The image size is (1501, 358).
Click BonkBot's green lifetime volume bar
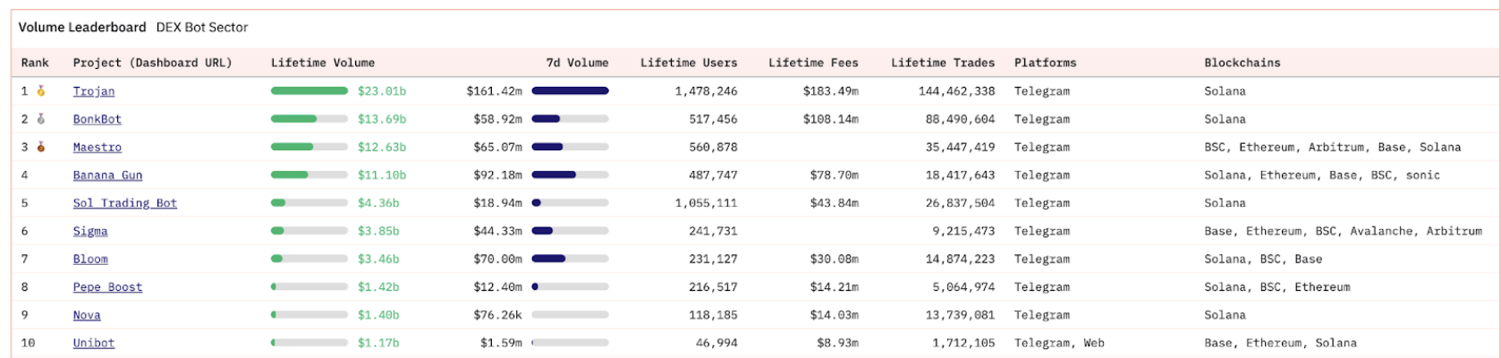point(294,119)
